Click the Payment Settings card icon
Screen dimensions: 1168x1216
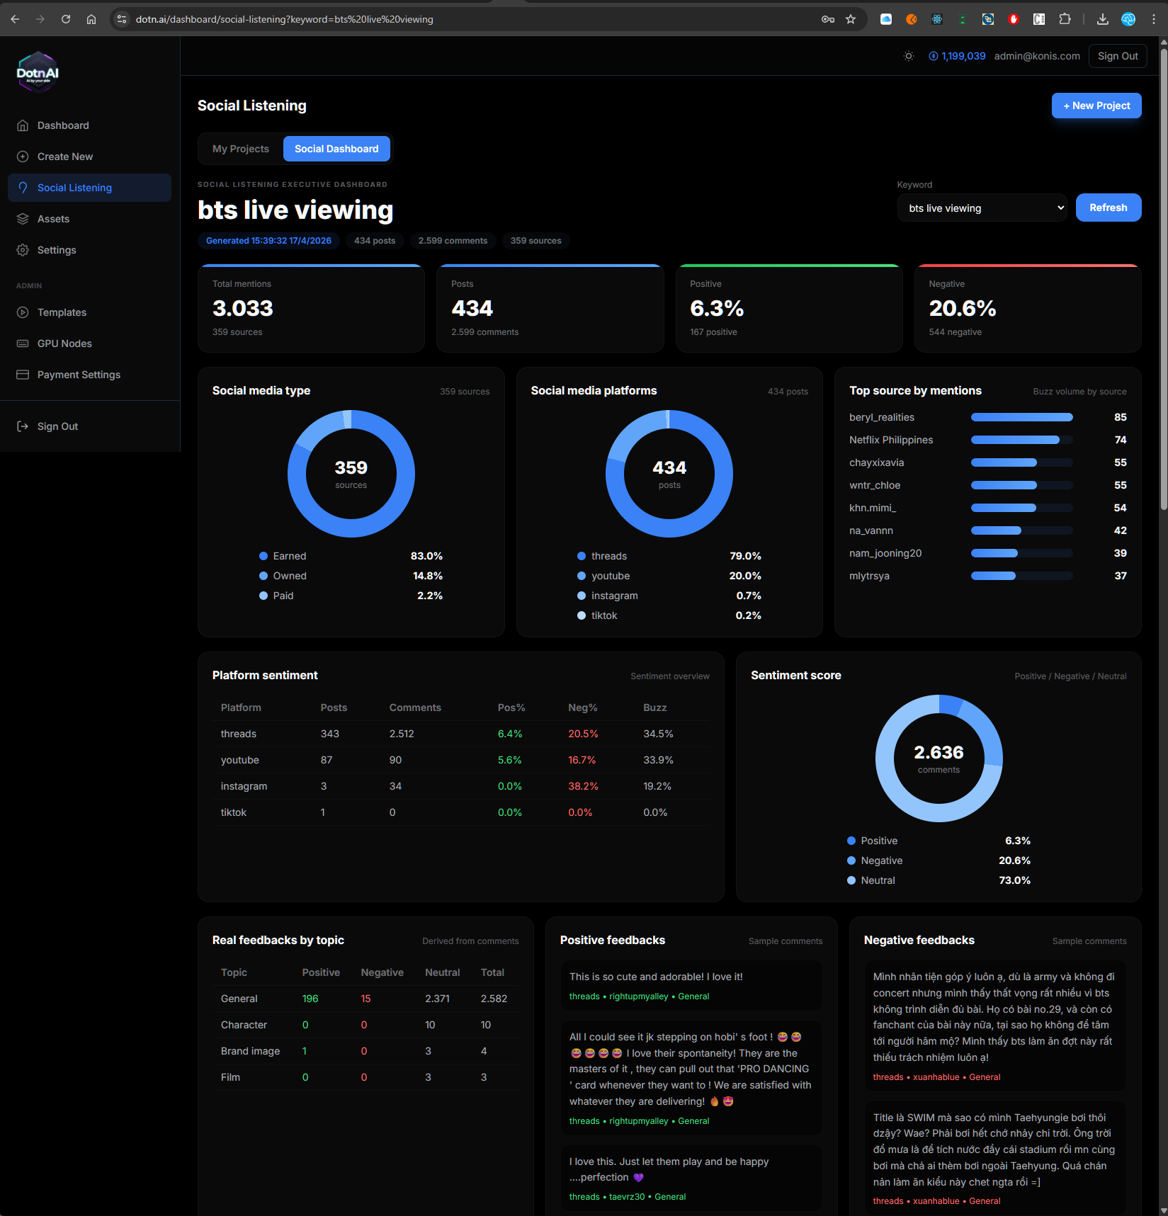pos(23,375)
